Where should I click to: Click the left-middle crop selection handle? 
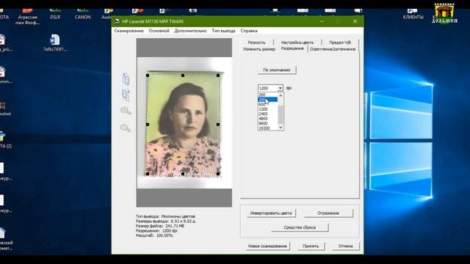pos(148,124)
